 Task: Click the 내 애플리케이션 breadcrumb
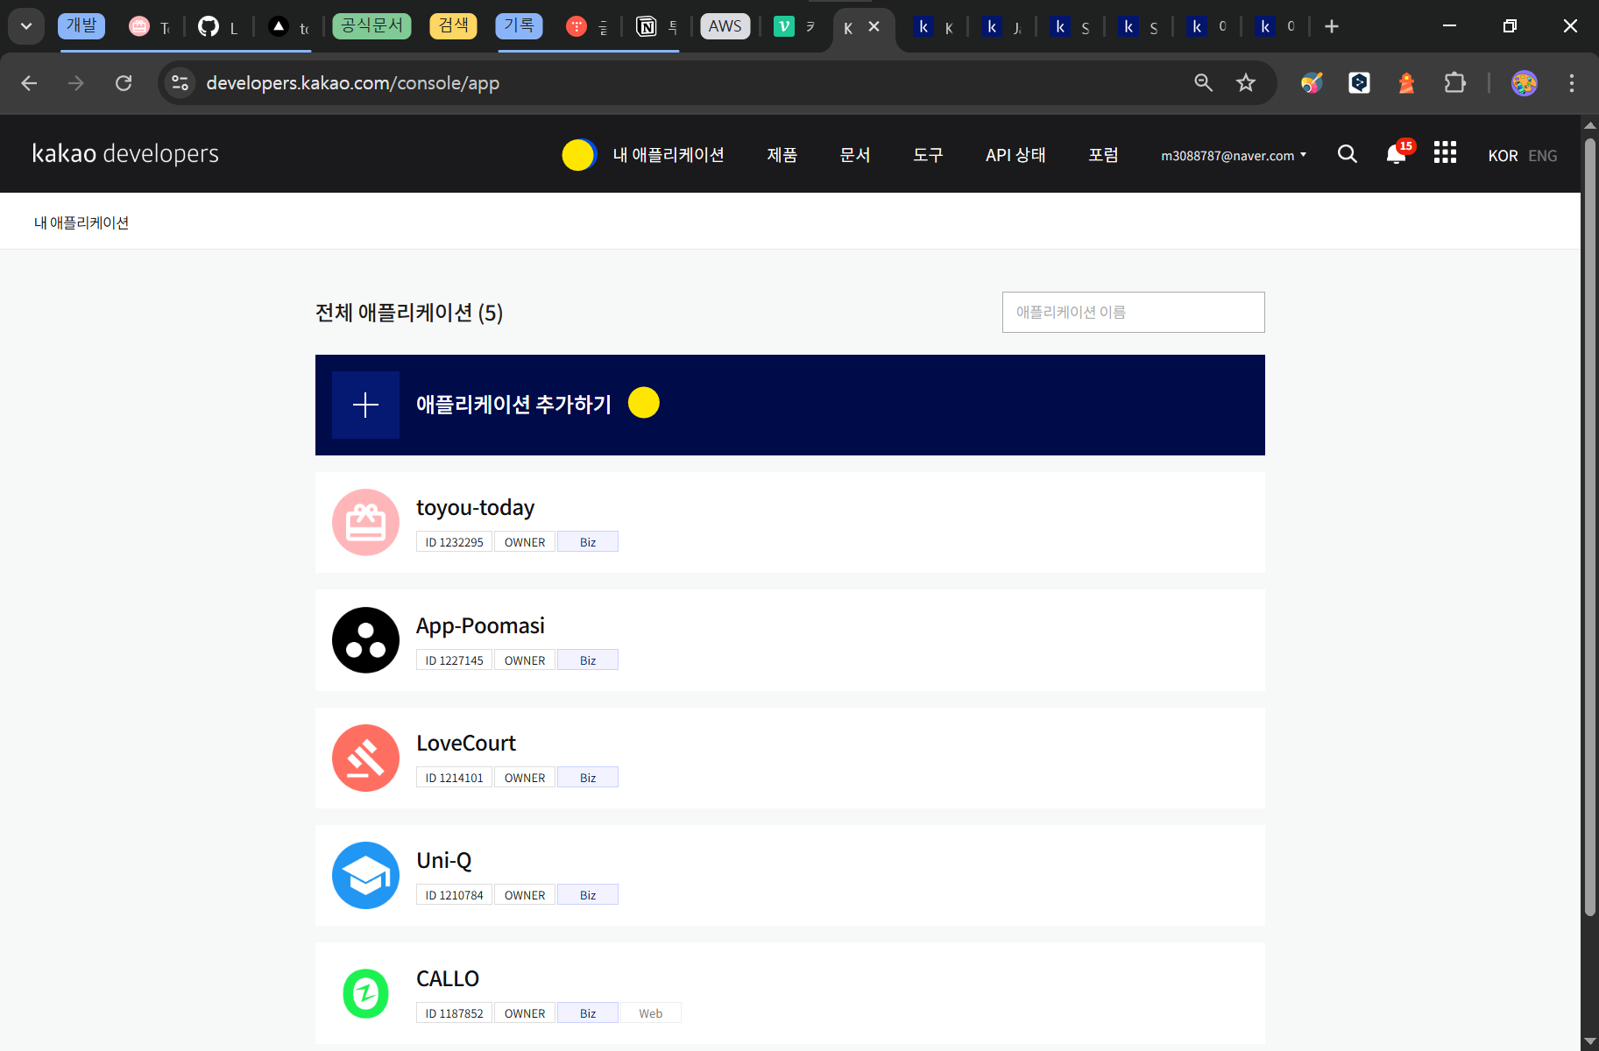click(81, 222)
